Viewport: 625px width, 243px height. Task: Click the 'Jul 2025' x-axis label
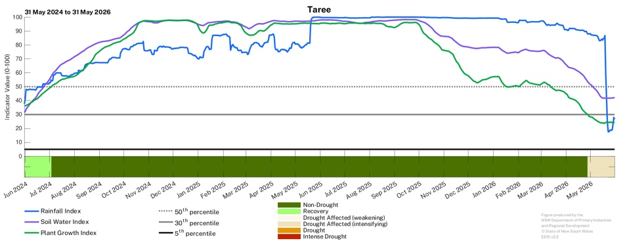pos(337,189)
